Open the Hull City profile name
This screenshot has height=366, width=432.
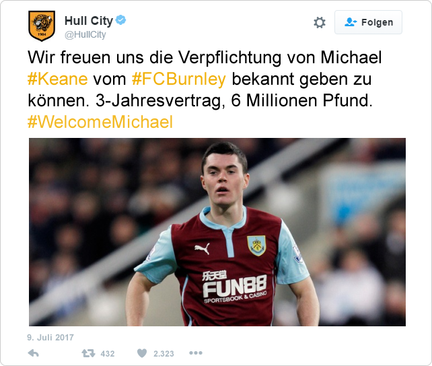click(x=88, y=21)
